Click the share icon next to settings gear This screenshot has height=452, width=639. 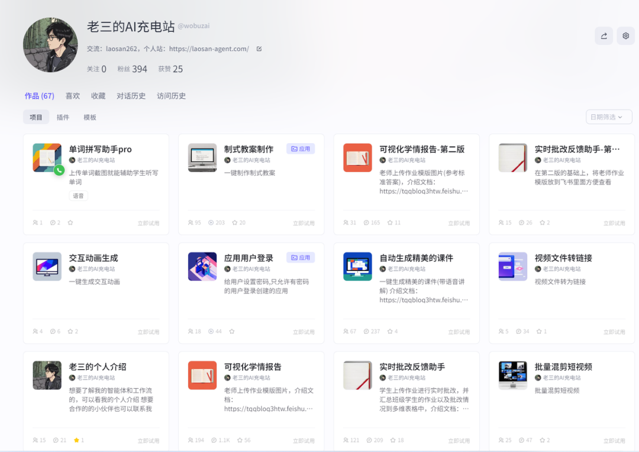(x=603, y=36)
